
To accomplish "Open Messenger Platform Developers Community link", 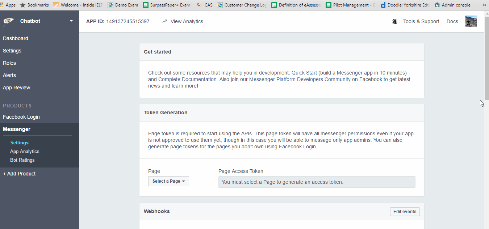I will pos(300,79).
